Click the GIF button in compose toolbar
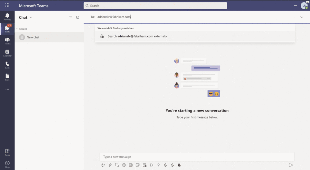Screen dimensions: 310x170 pyautogui.click(x=131, y=165)
